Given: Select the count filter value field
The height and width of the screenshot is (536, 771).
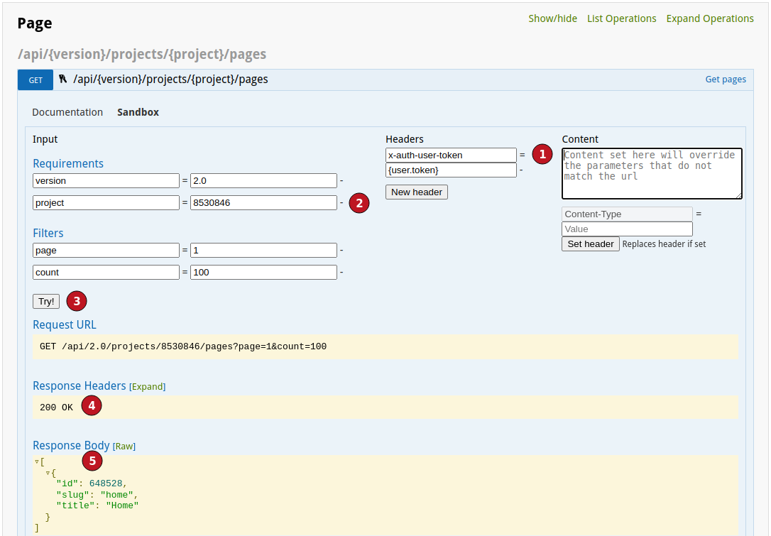Looking at the screenshot, I should tap(263, 272).
